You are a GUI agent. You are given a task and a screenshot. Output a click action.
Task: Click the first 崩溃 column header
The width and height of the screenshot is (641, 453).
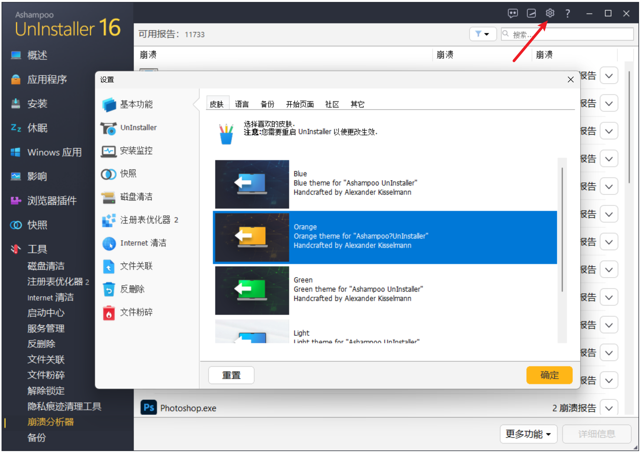(x=148, y=55)
